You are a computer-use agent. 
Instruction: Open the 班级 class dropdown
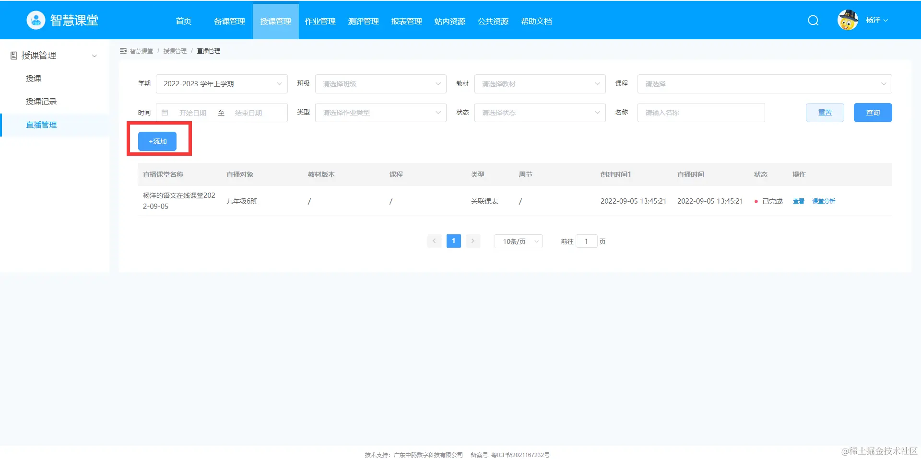point(381,84)
